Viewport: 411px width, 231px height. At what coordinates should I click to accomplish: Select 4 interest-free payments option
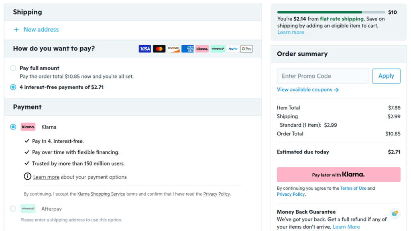tap(13, 87)
